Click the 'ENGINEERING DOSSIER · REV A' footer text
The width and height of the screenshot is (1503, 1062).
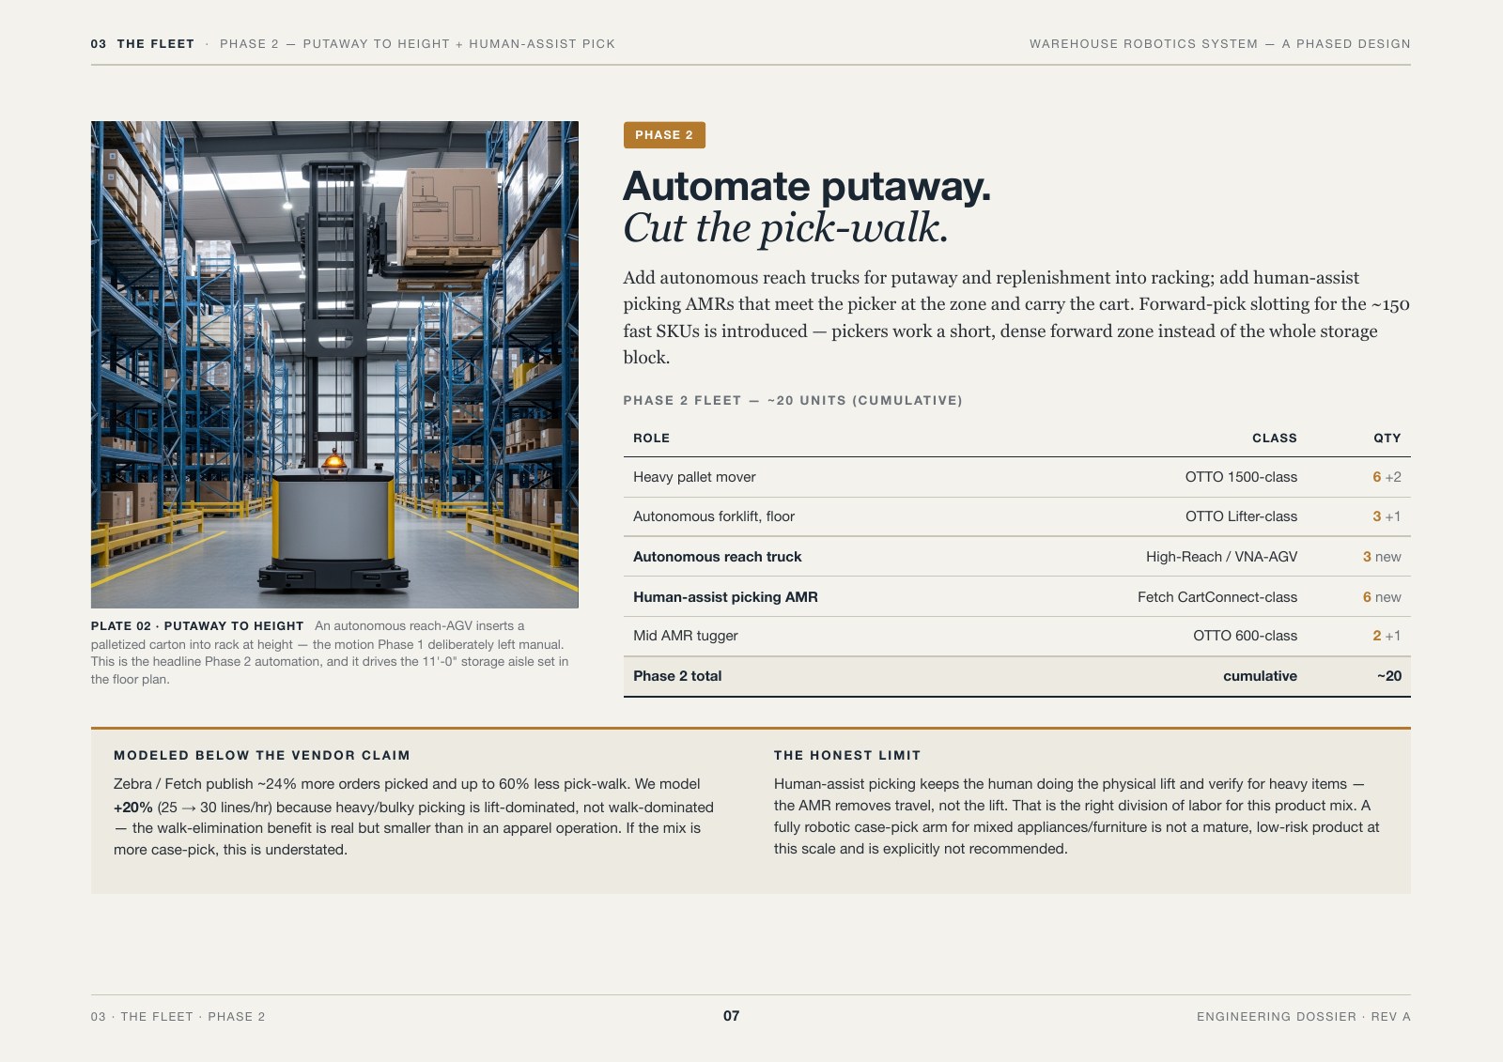click(x=1304, y=1017)
